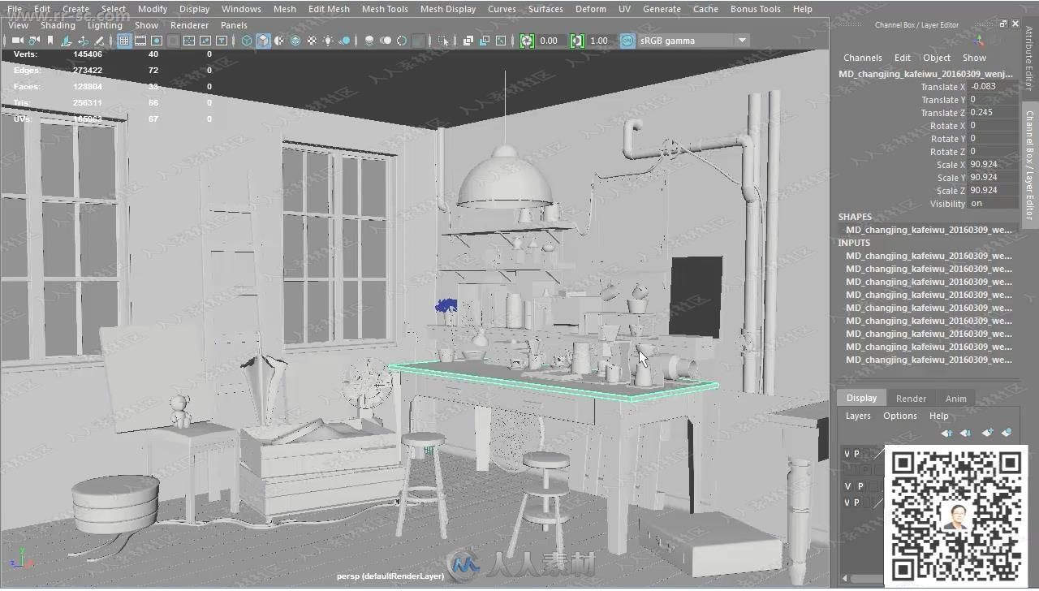Enable wireframe display cube icon
Image resolution: width=1039 pixels, height=591 pixels.
coord(247,40)
